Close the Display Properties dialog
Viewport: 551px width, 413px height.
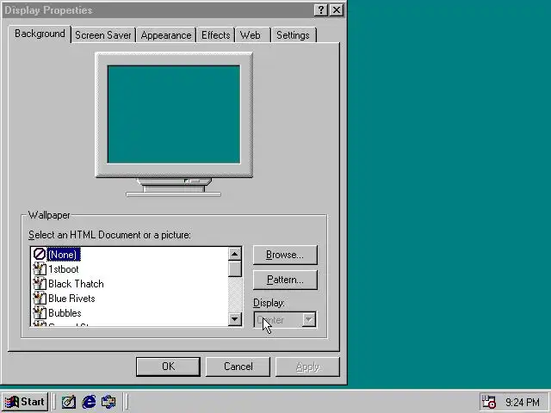pos(337,10)
